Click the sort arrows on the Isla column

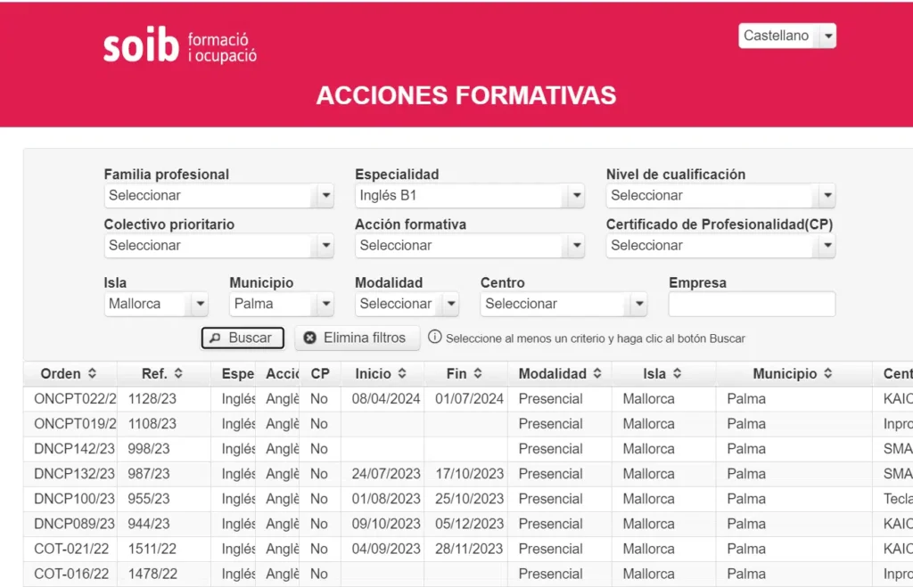pos(675,373)
